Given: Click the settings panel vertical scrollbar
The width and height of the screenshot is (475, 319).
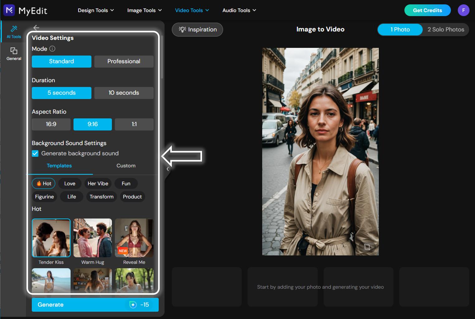Looking at the screenshot, I should coord(162,57).
